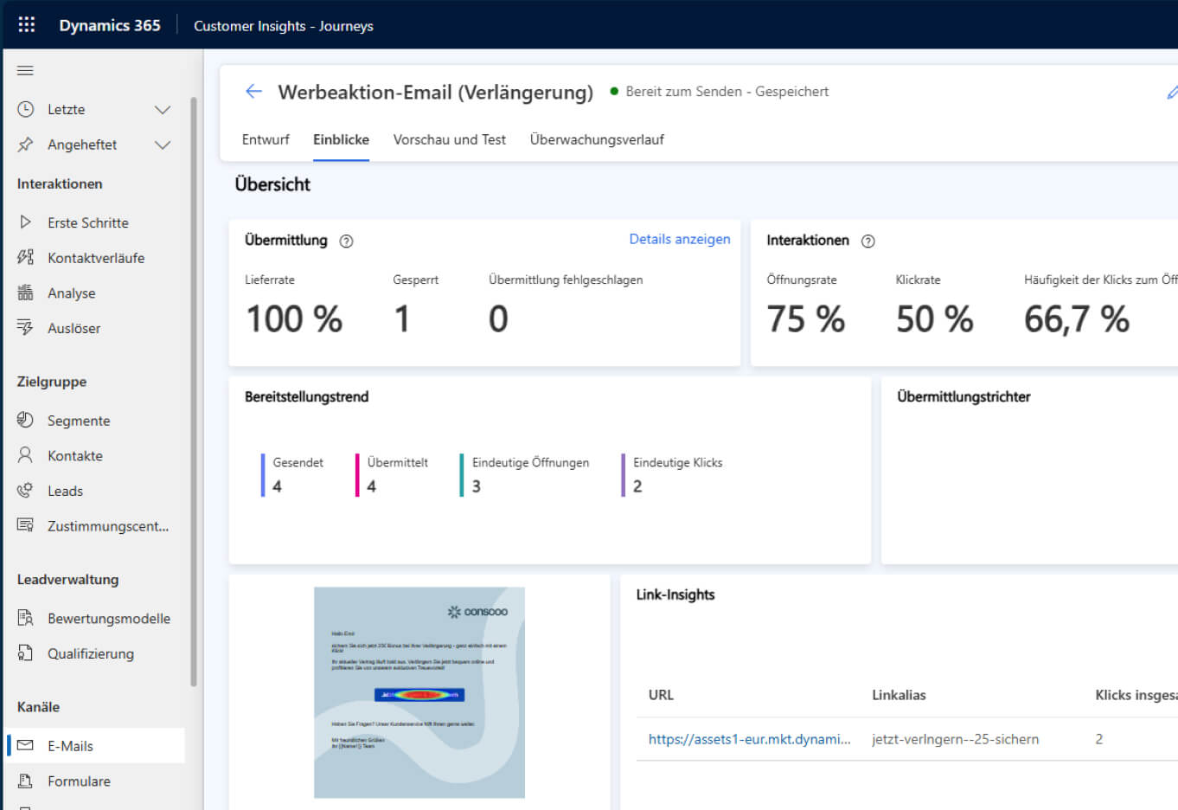Click the Linkalias column header
Image resolution: width=1178 pixels, height=810 pixels.
899,695
